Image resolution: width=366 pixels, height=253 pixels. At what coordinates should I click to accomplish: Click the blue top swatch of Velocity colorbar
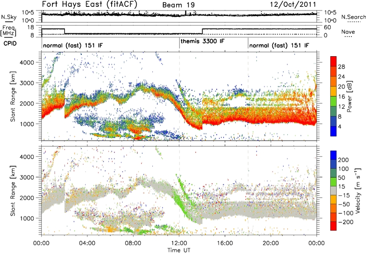pyautogui.click(x=334, y=155)
